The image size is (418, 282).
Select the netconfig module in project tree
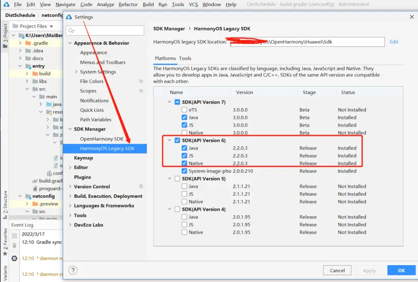click(43, 196)
